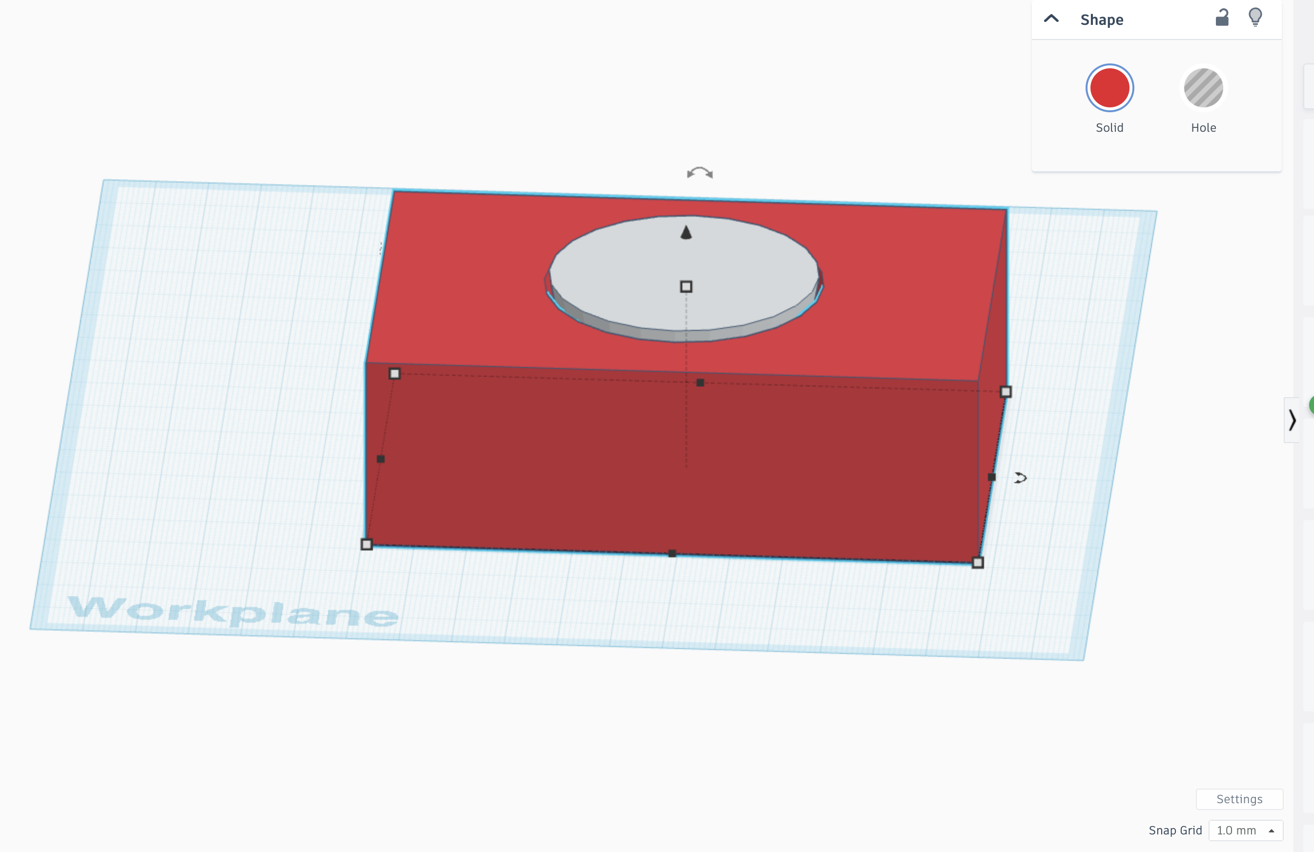Screen dimensions: 1314x852
Task: Click the black cone lift handle on cylinder
Action: coord(686,233)
